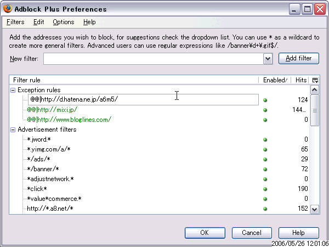
Task: Click the scroll up arrow of filter list
Action: (x=314, y=90)
